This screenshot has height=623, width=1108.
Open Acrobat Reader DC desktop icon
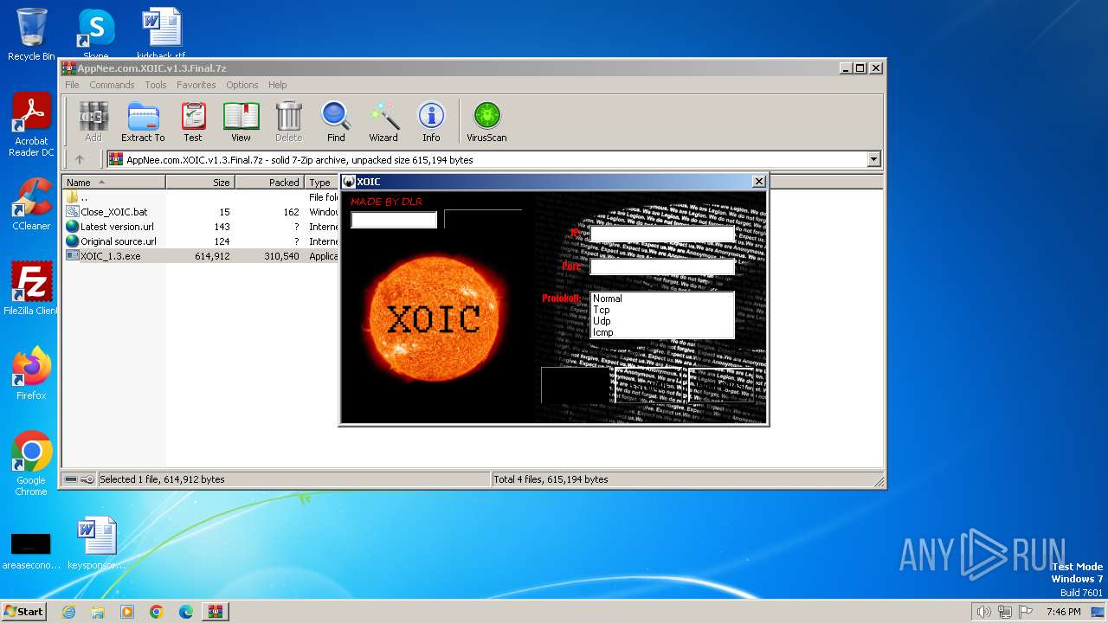(31, 125)
